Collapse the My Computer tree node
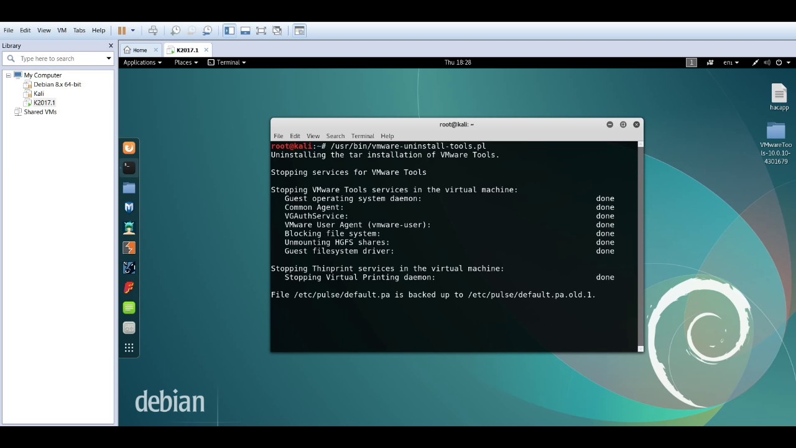The height and width of the screenshot is (448, 796). (8, 75)
